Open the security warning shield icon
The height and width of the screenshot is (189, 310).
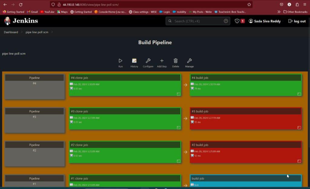(237, 21)
